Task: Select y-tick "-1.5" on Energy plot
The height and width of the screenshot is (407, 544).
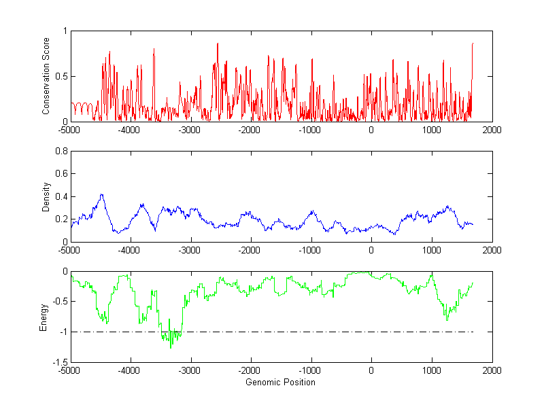Action: tap(60, 362)
